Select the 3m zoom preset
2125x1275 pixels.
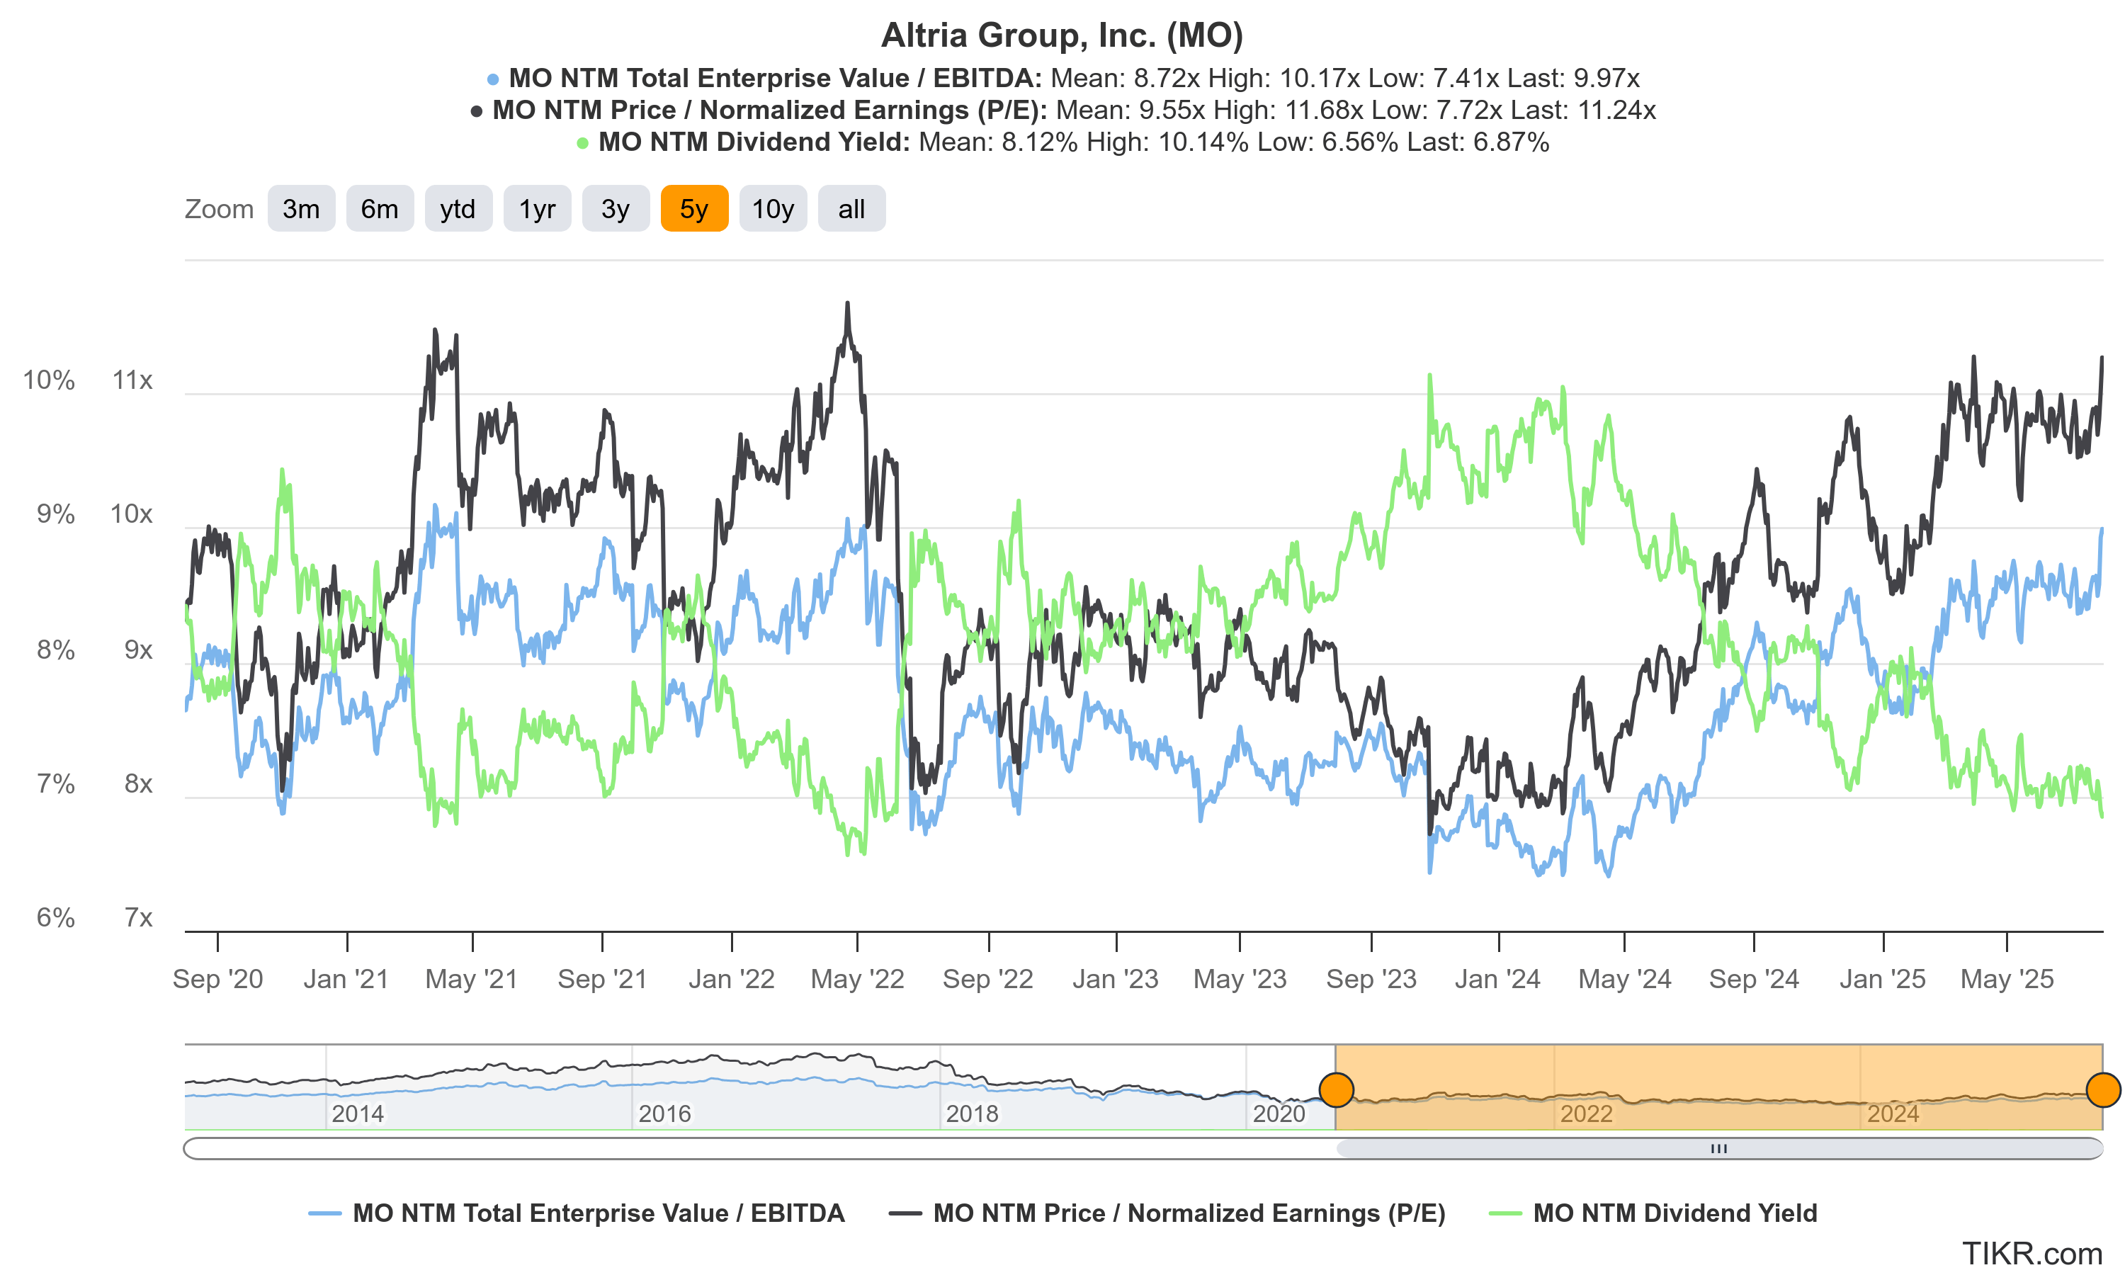(302, 208)
